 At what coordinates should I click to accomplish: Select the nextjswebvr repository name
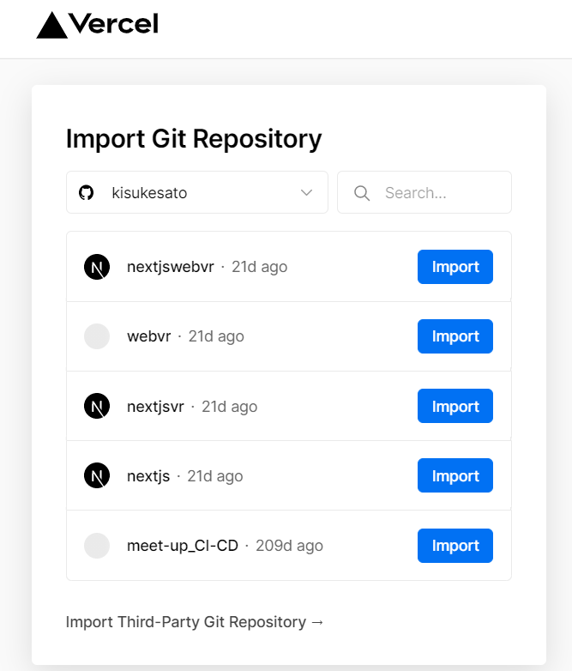[x=171, y=267]
